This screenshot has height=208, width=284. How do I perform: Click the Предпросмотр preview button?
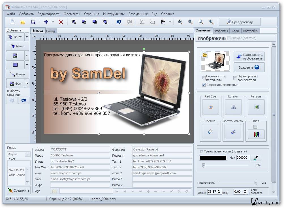click(x=240, y=22)
